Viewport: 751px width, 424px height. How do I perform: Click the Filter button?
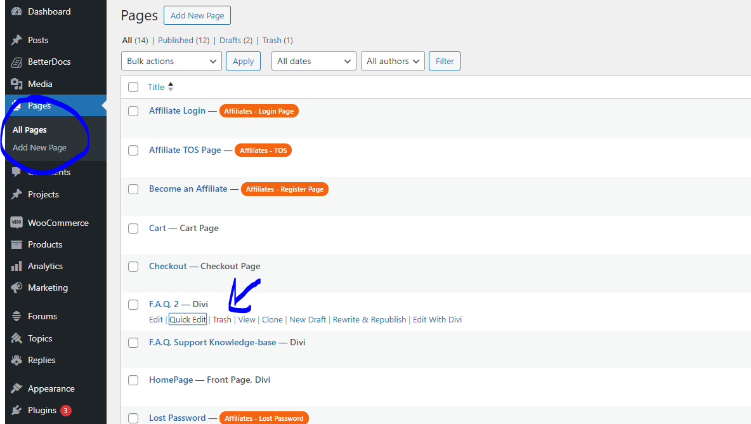pos(445,61)
